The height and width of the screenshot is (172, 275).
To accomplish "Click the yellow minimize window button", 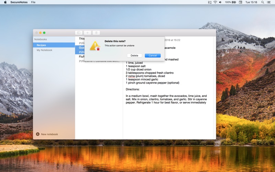I will [x=40, y=33].
